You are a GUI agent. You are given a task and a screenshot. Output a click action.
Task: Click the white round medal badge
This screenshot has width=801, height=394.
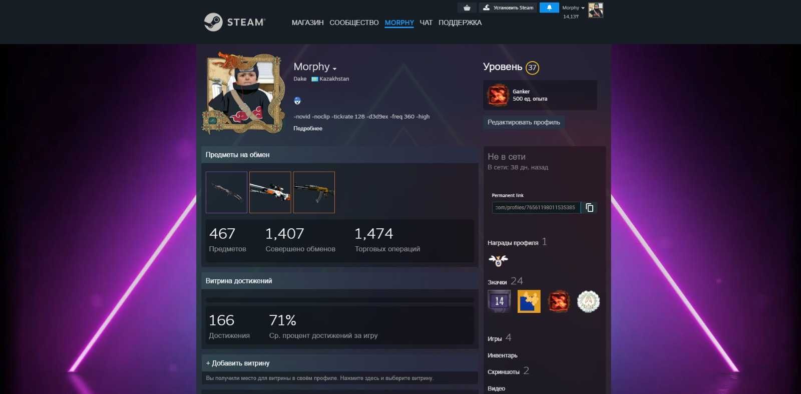[588, 301]
